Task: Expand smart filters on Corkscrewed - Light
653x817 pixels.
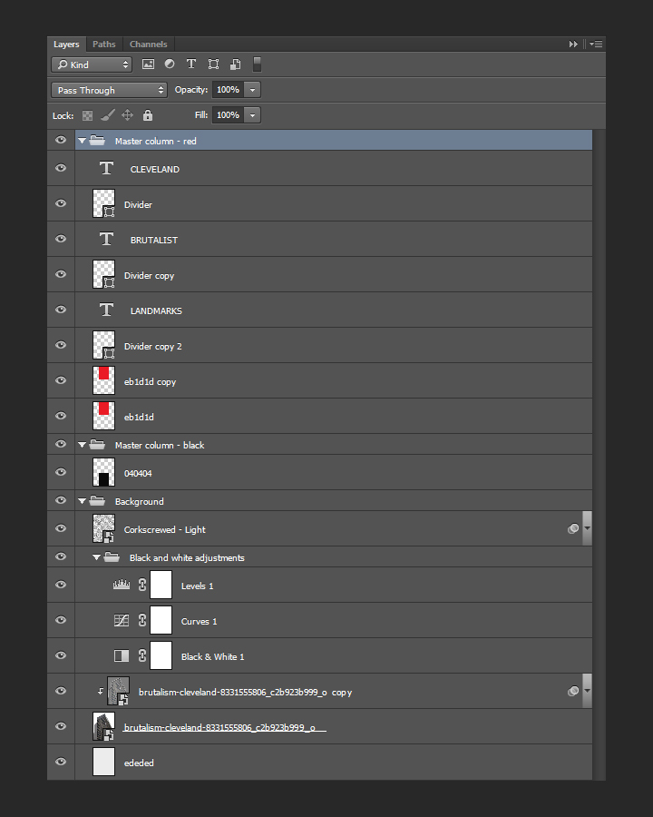Action: pos(588,528)
